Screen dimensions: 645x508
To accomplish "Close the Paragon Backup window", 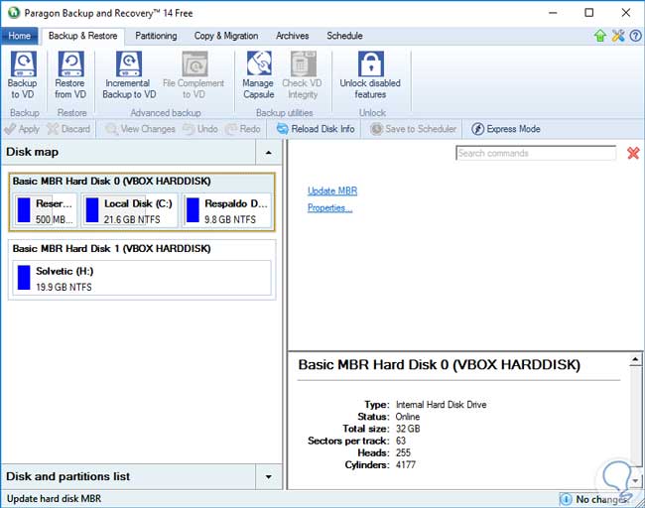I will (x=626, y=13).
